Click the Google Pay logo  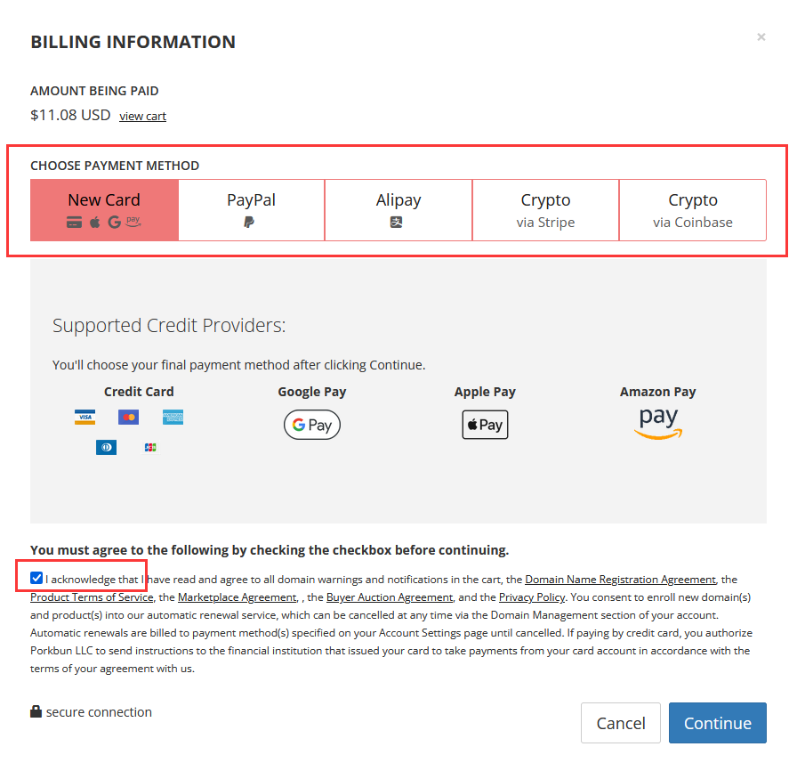[311, 425]
